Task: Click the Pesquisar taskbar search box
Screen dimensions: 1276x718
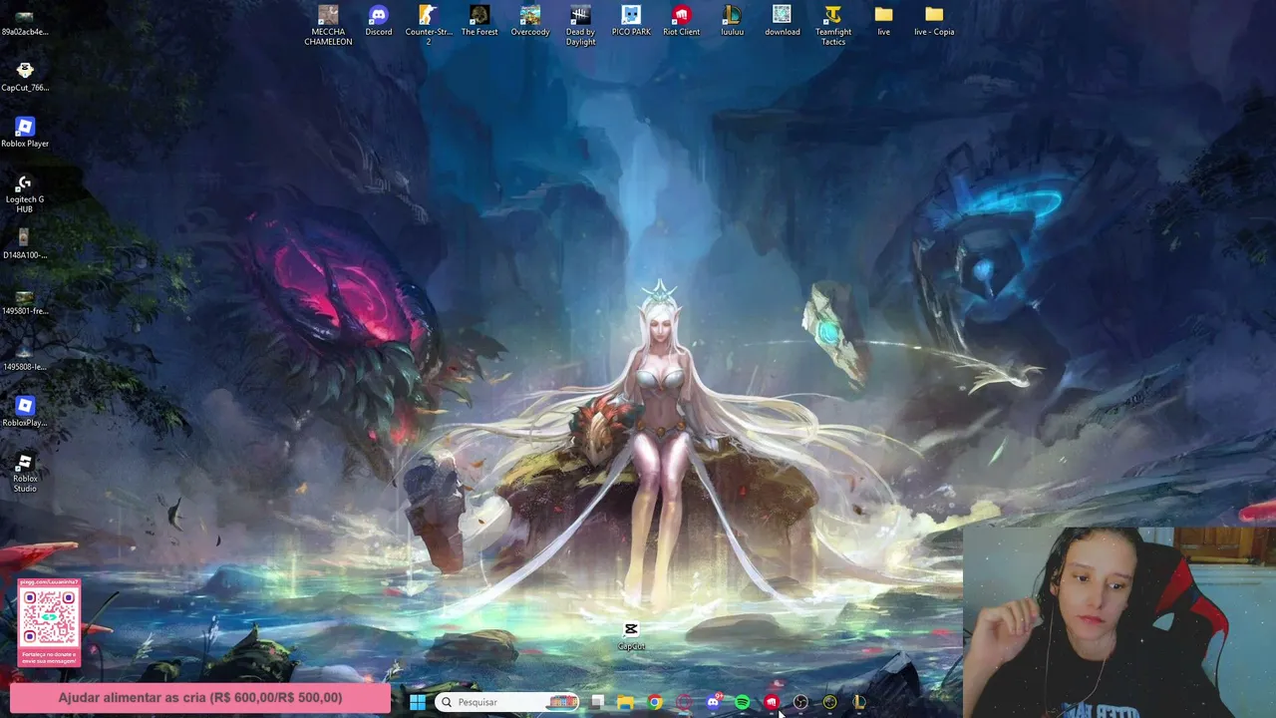Action: click(x=508, y=702)
